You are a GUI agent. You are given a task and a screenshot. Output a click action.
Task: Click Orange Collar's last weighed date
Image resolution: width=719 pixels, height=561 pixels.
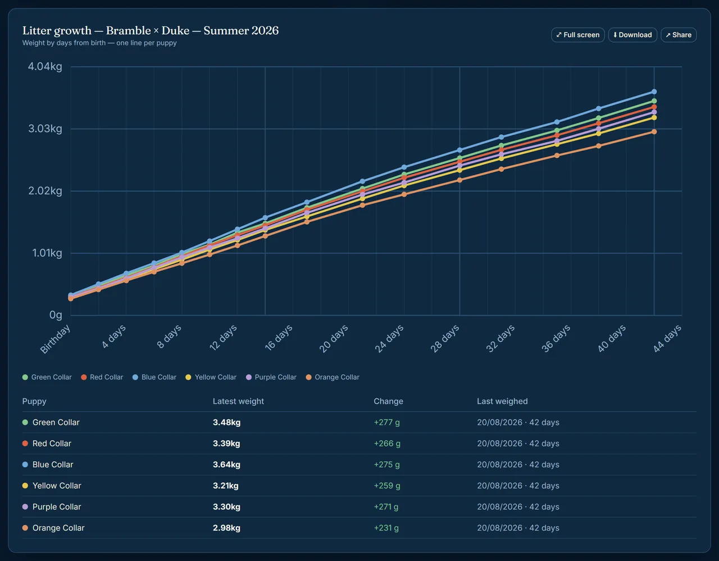point(518,528)
